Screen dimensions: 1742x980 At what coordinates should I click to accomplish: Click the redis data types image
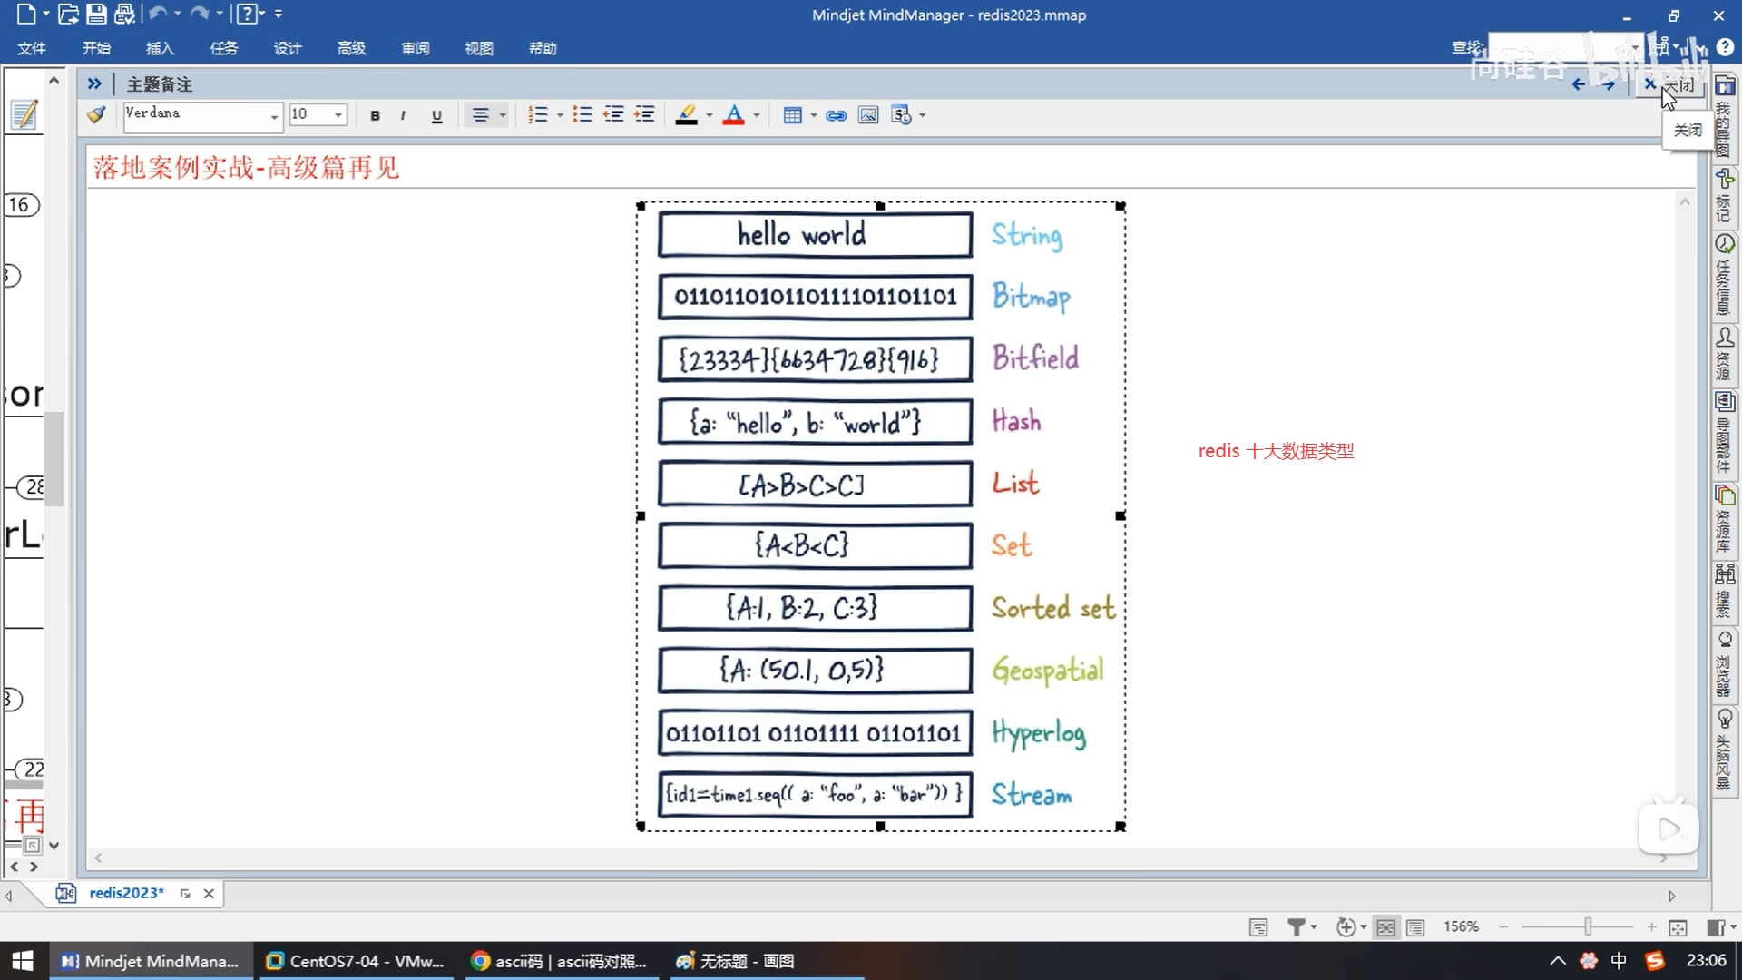point(880,515)
